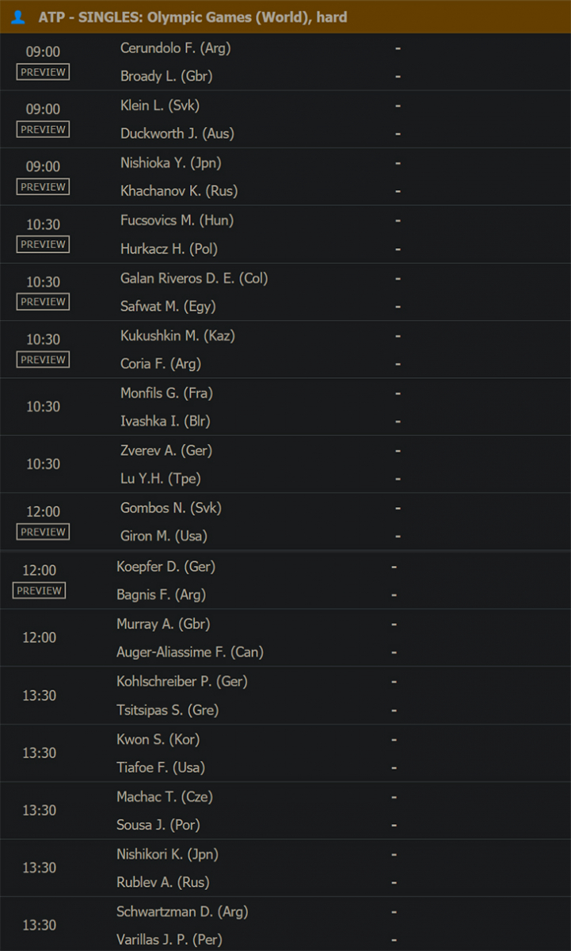Click the player icon in ATP header
Screen dimensions: 571x951
tap(18, 17)
